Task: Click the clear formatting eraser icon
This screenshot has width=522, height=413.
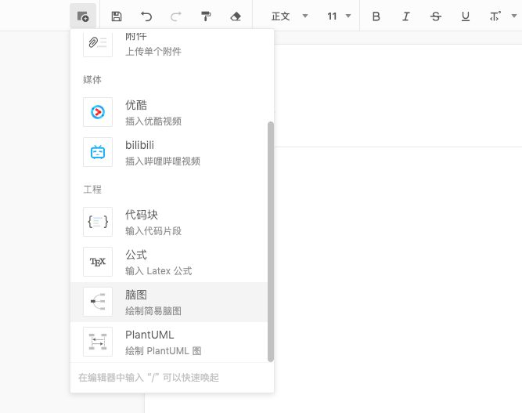Action: tap(236, 16)
